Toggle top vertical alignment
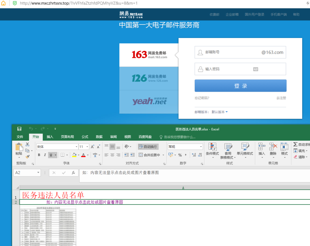This screenshot has width=310, height=246. point(106,146)
